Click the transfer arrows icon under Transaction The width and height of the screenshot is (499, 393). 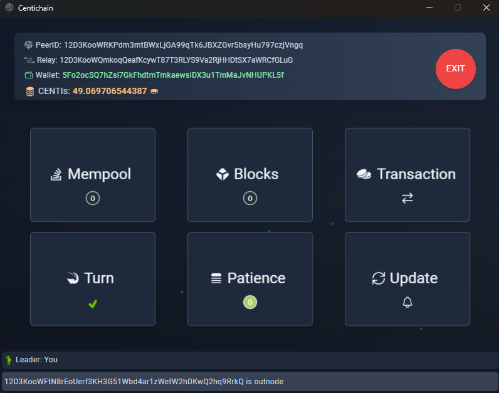(407, 198)
